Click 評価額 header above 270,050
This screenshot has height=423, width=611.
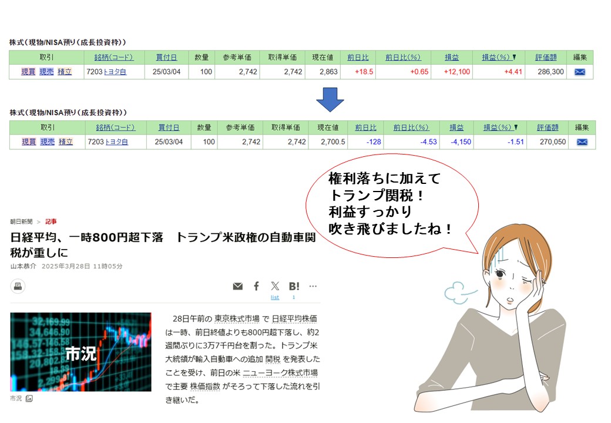click(548, 127)
